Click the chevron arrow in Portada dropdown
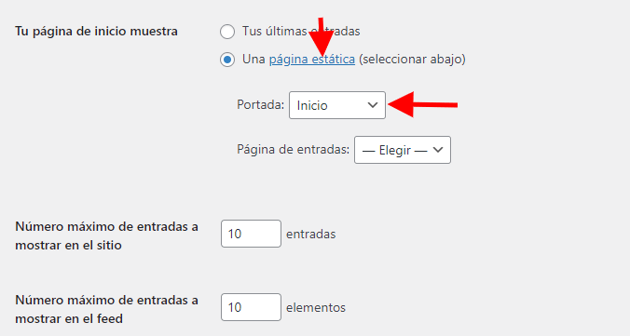 point(373,105)
